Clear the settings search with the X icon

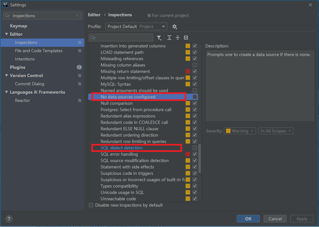tap(77, 16)
